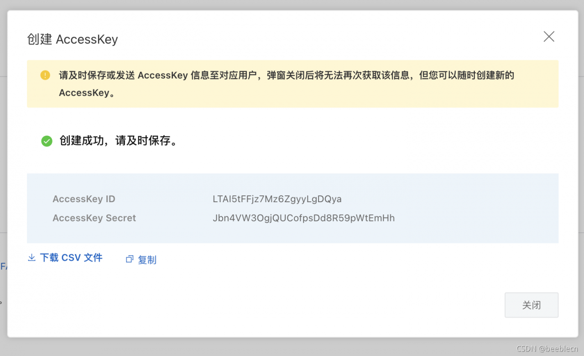584x356 pixels.
Task: Select the AccessKey ID value LTAI5tFFjz7Mz6ZgyyLgDQya
Action: click(x=277, y=199)
